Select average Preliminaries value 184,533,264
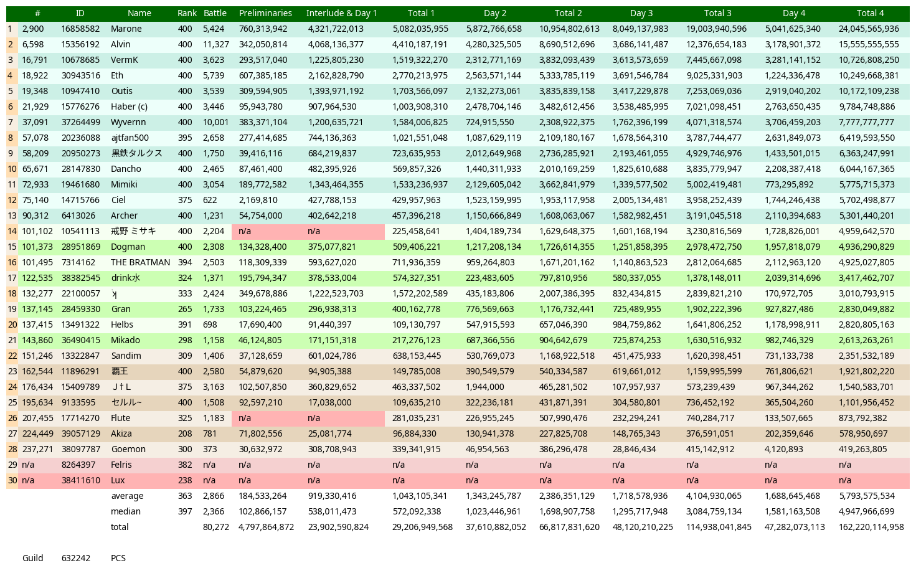The image size is (916, 573). 263,496
